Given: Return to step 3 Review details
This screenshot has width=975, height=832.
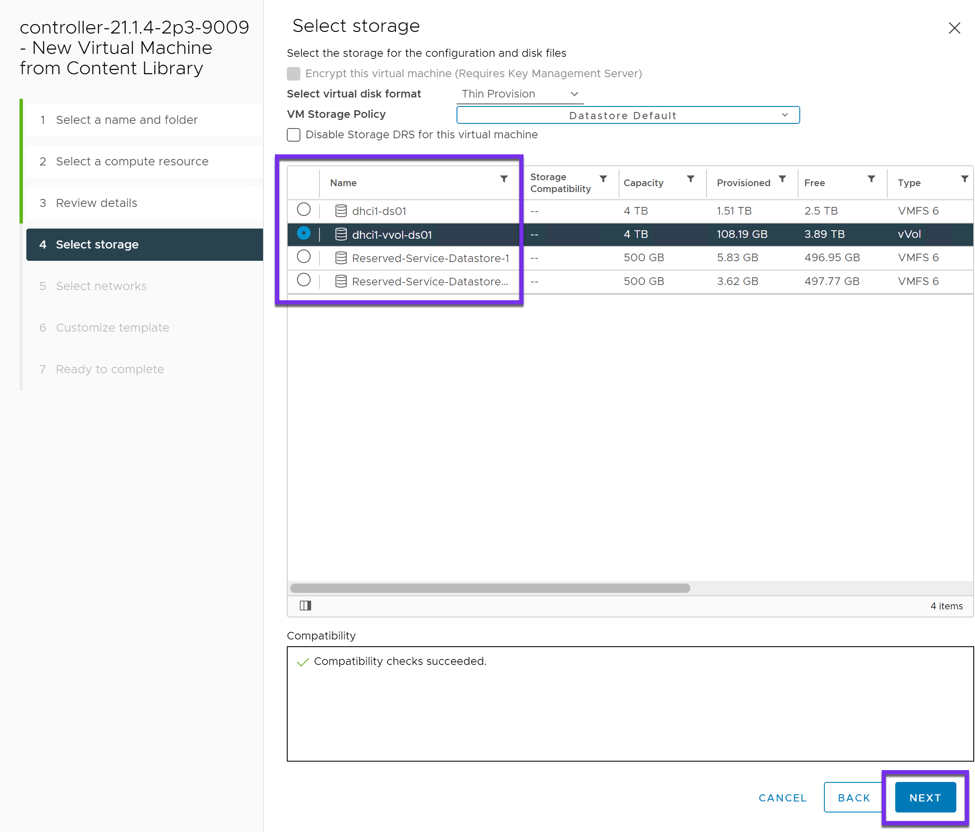Looking at the screenshot, I should tap(96, 203).
